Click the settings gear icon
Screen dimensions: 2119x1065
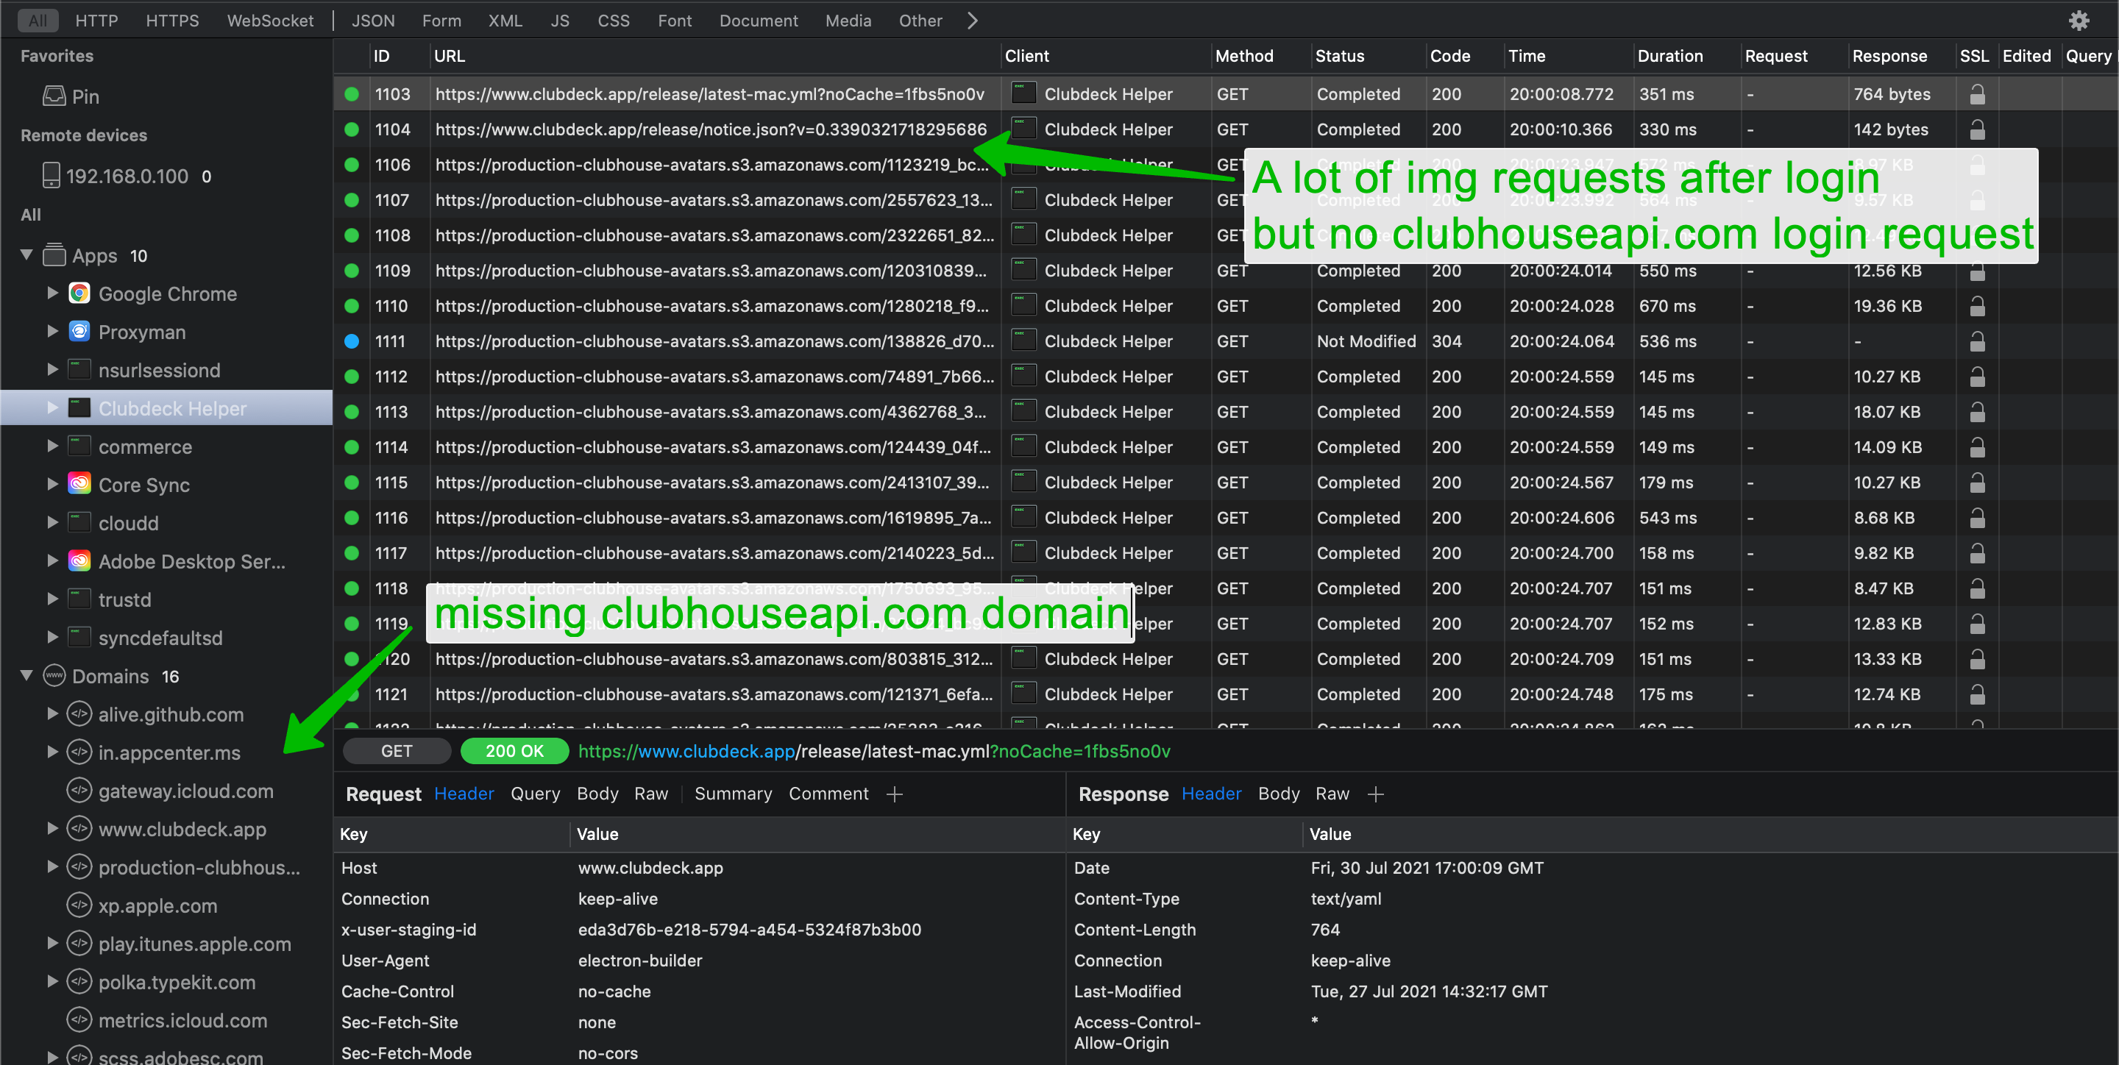pos(2079,21)
